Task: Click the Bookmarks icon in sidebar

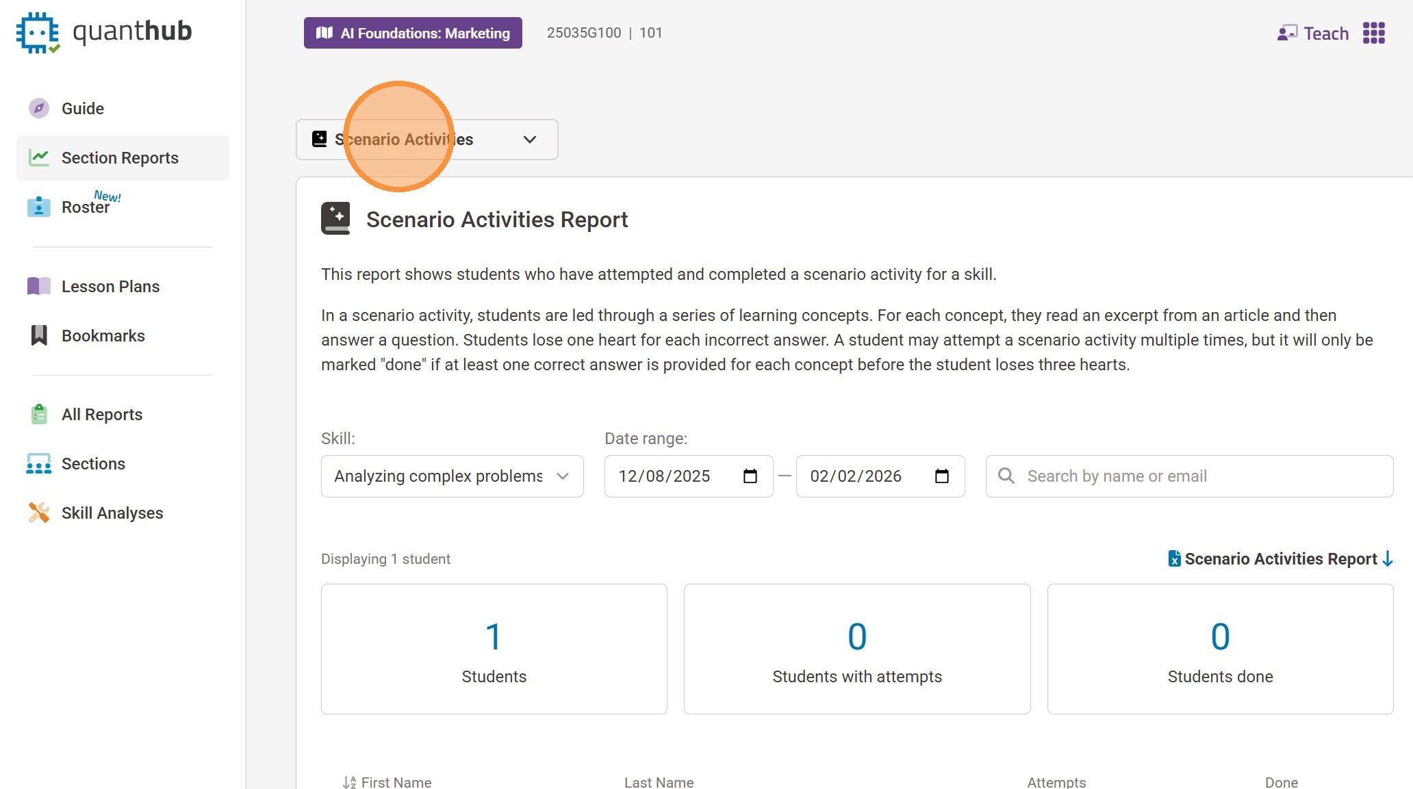Action: point(39,335)
